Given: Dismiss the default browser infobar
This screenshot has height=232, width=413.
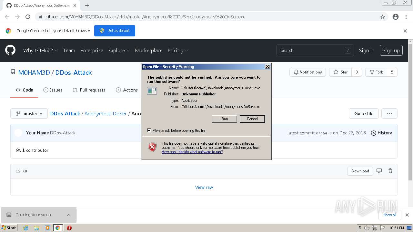Looking at the screenshot, I should tap(405, 31).
